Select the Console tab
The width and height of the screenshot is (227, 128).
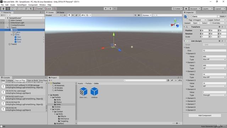[6, 78]
